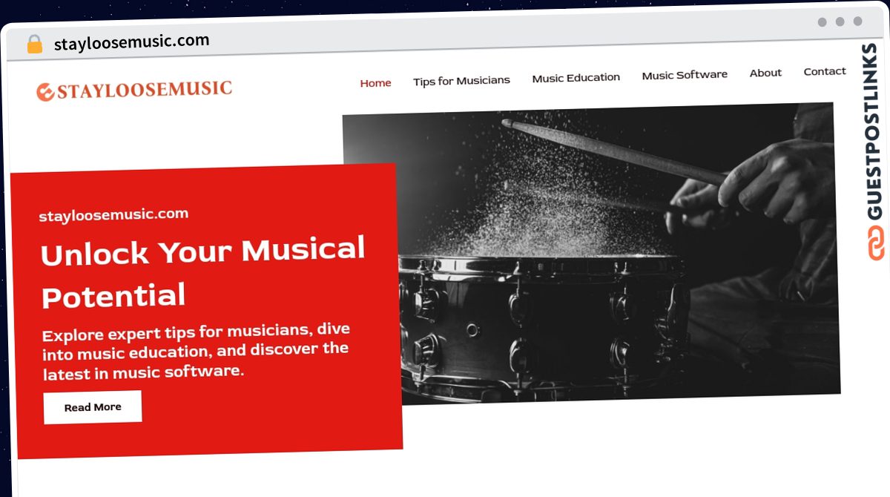Click the padlock icon in the address bar
Image resolution: width=890 pixels, height=497 pixels.
coord(34,44)
